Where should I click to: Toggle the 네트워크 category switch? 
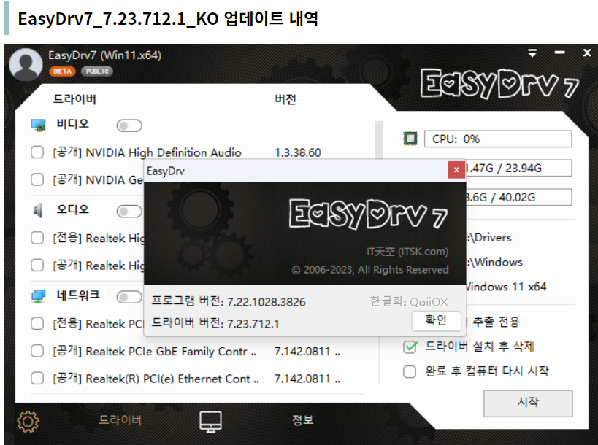click(x=129, y=297)
